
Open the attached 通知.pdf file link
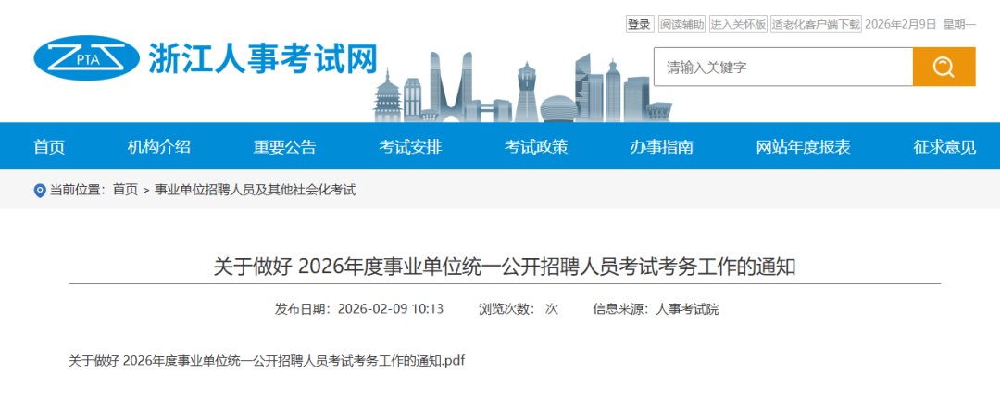267,360
